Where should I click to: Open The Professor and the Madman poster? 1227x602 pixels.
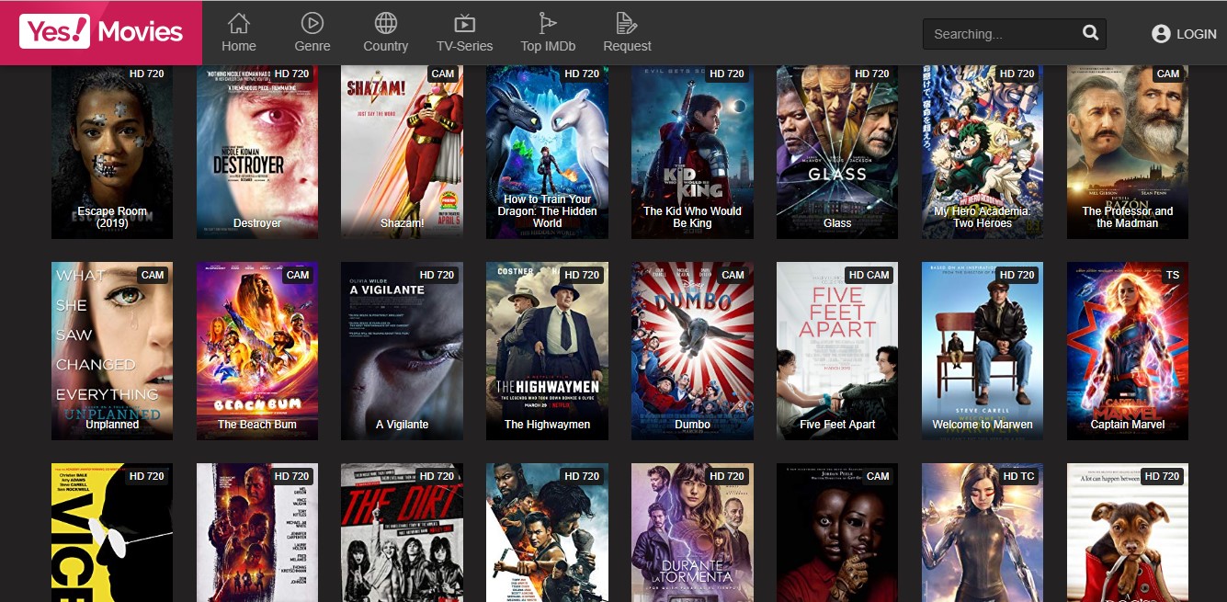(x=1128, y=152)
